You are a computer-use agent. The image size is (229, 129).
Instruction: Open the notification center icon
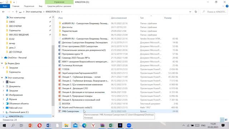(223, 125)
